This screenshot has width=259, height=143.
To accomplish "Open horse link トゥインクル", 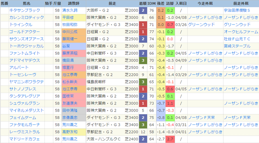I will 21,25.
